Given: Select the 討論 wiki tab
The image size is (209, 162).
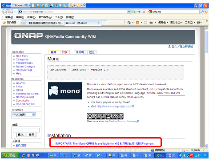Looking at the screenshot, I should (64, 52).
